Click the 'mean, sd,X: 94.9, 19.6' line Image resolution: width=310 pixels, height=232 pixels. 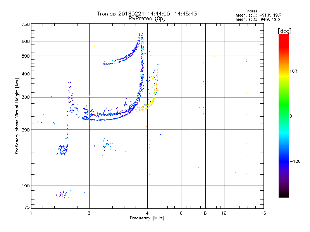(258, 19)
